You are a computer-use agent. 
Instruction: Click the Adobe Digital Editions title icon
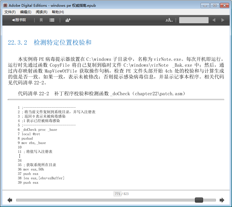pyautogui.click(x=5, y=5)
